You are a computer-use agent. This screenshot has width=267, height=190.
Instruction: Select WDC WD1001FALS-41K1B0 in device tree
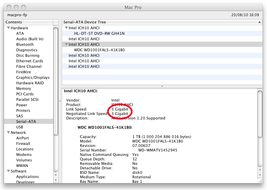tap(99, 50)
